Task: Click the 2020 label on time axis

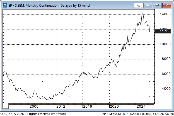Action: coord(114,107)
